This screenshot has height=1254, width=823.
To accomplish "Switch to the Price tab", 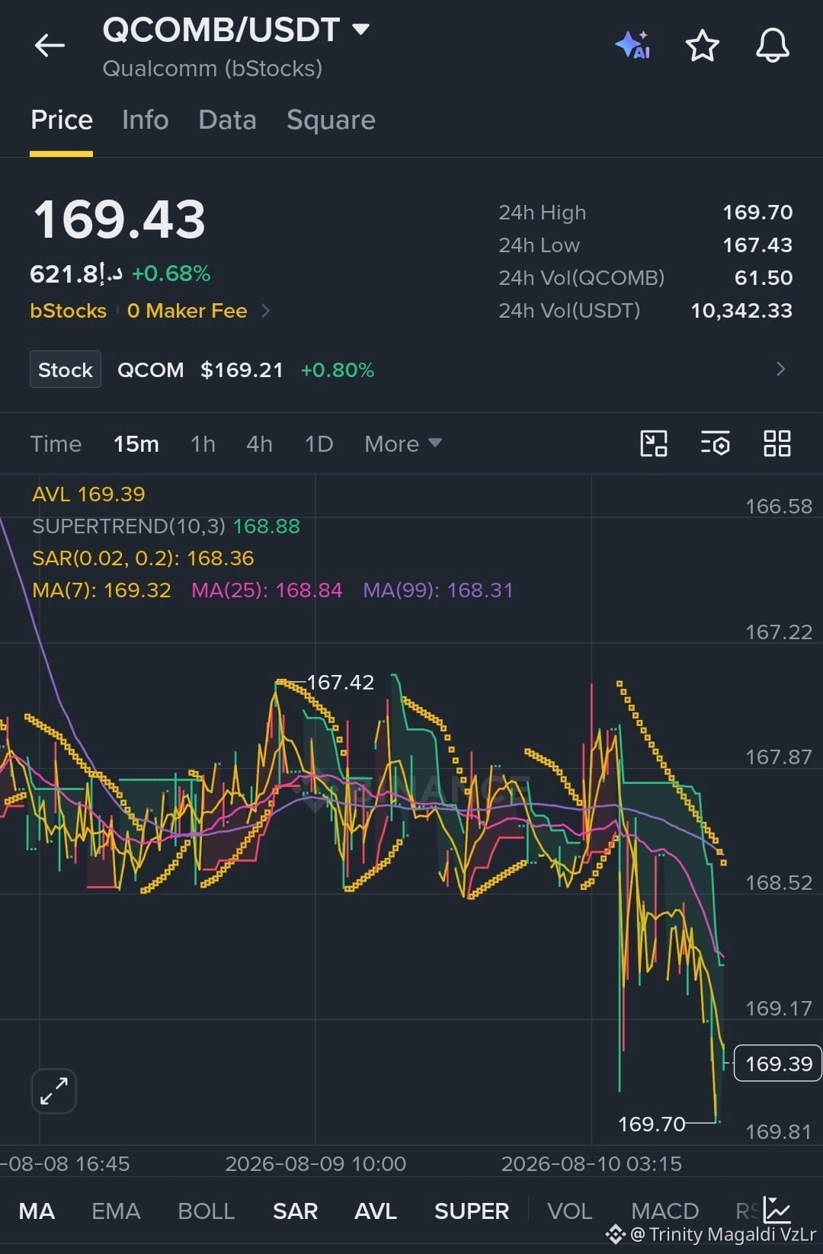I will click(x=62, y=120).
